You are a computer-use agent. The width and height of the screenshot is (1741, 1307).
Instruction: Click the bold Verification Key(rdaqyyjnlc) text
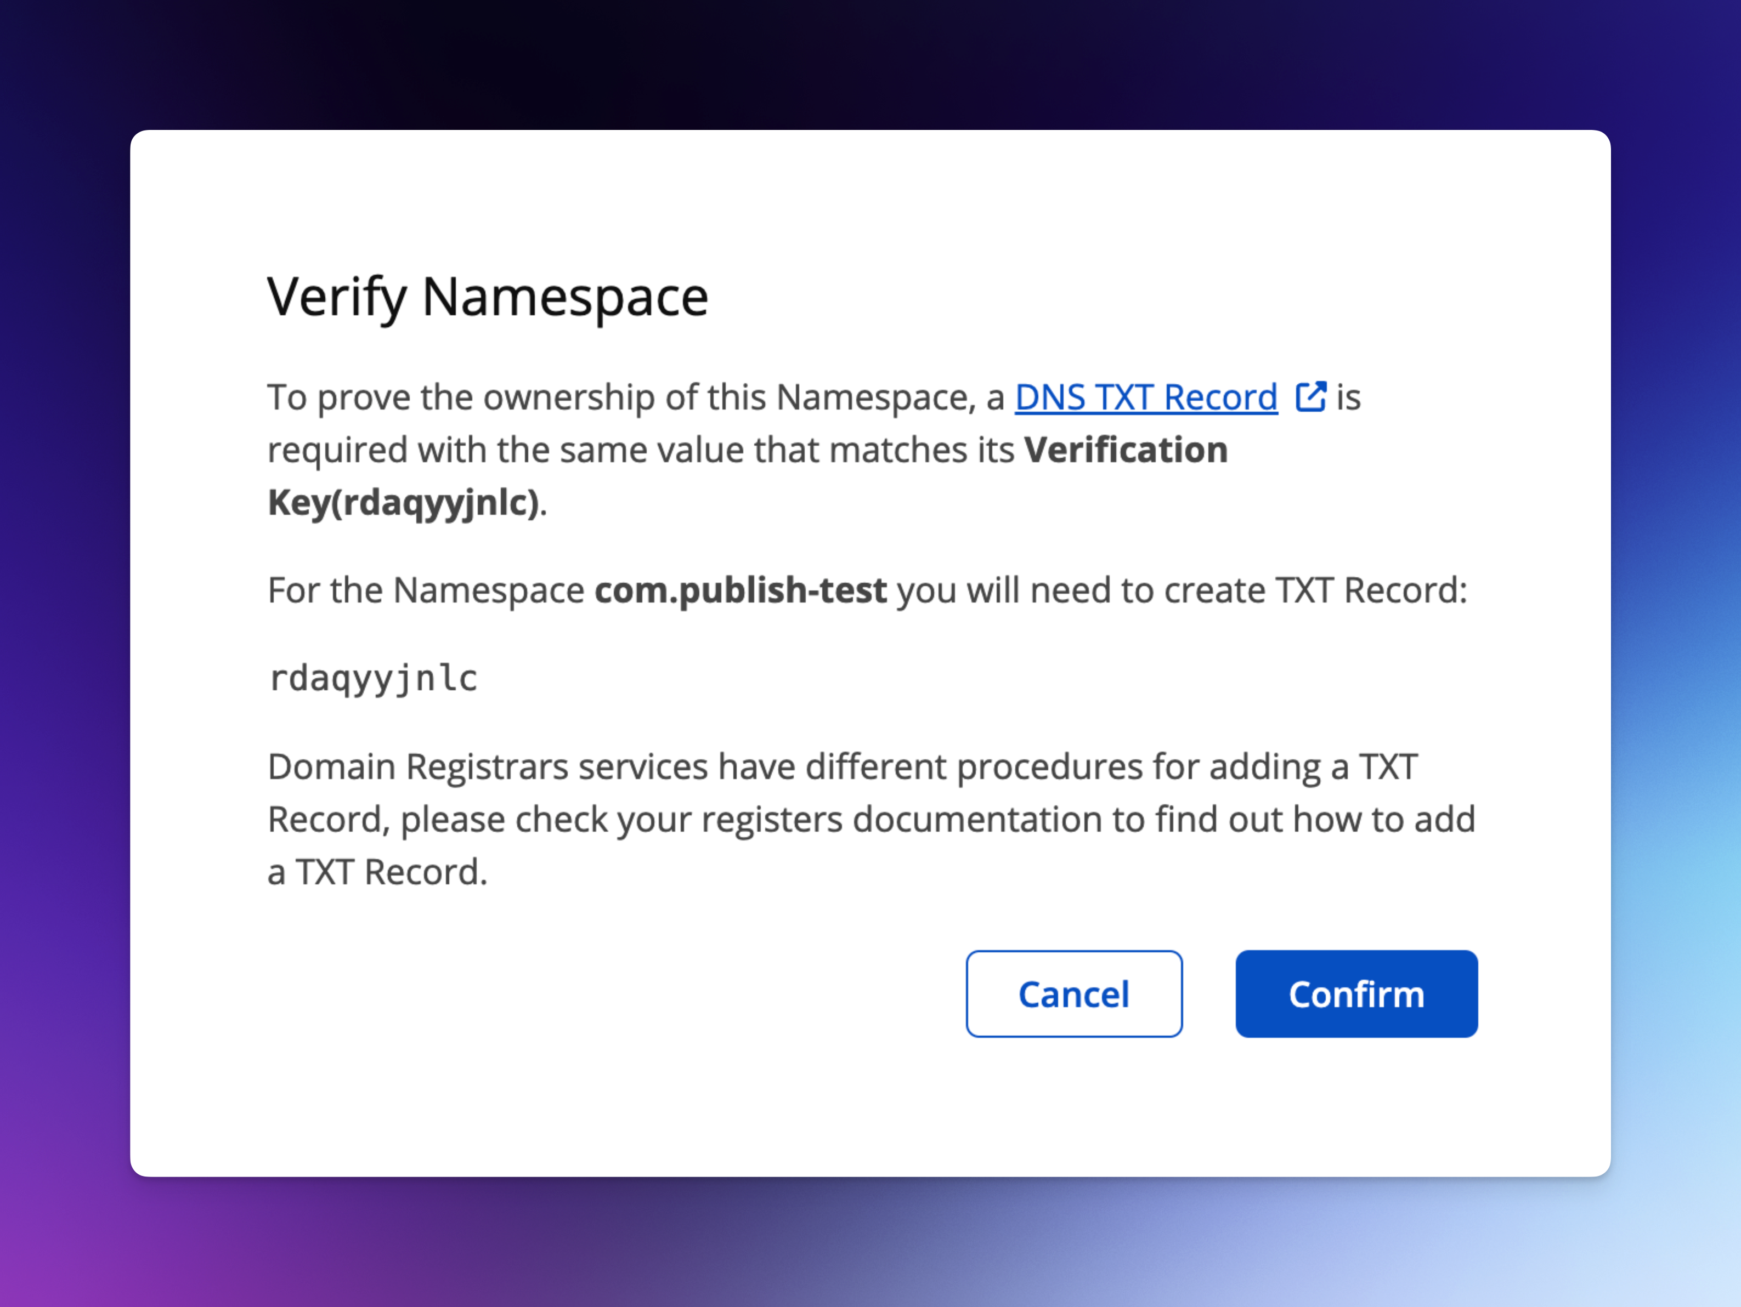click(747, 476)
